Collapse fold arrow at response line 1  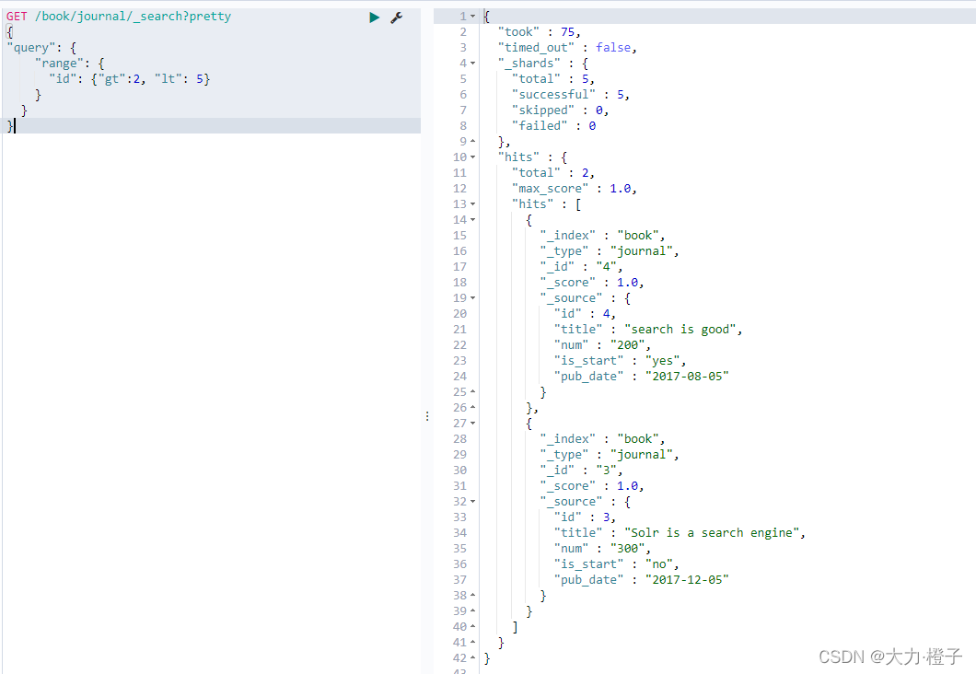click(473, 17)
